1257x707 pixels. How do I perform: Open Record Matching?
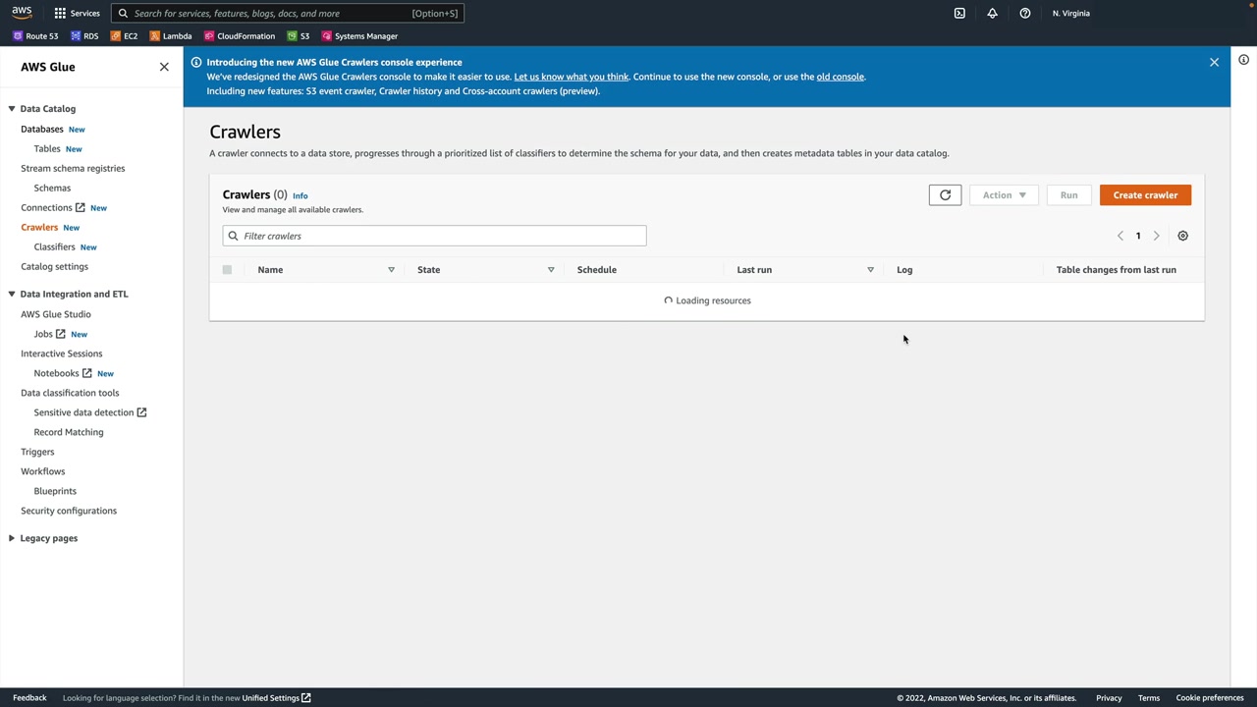[69, 432]
